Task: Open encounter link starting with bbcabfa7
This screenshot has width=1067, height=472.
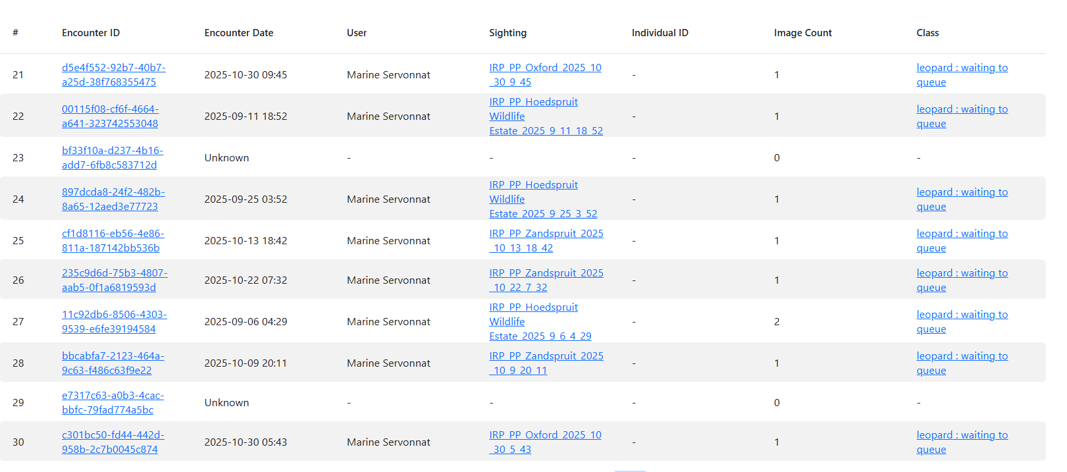Action: coord(113,356)
